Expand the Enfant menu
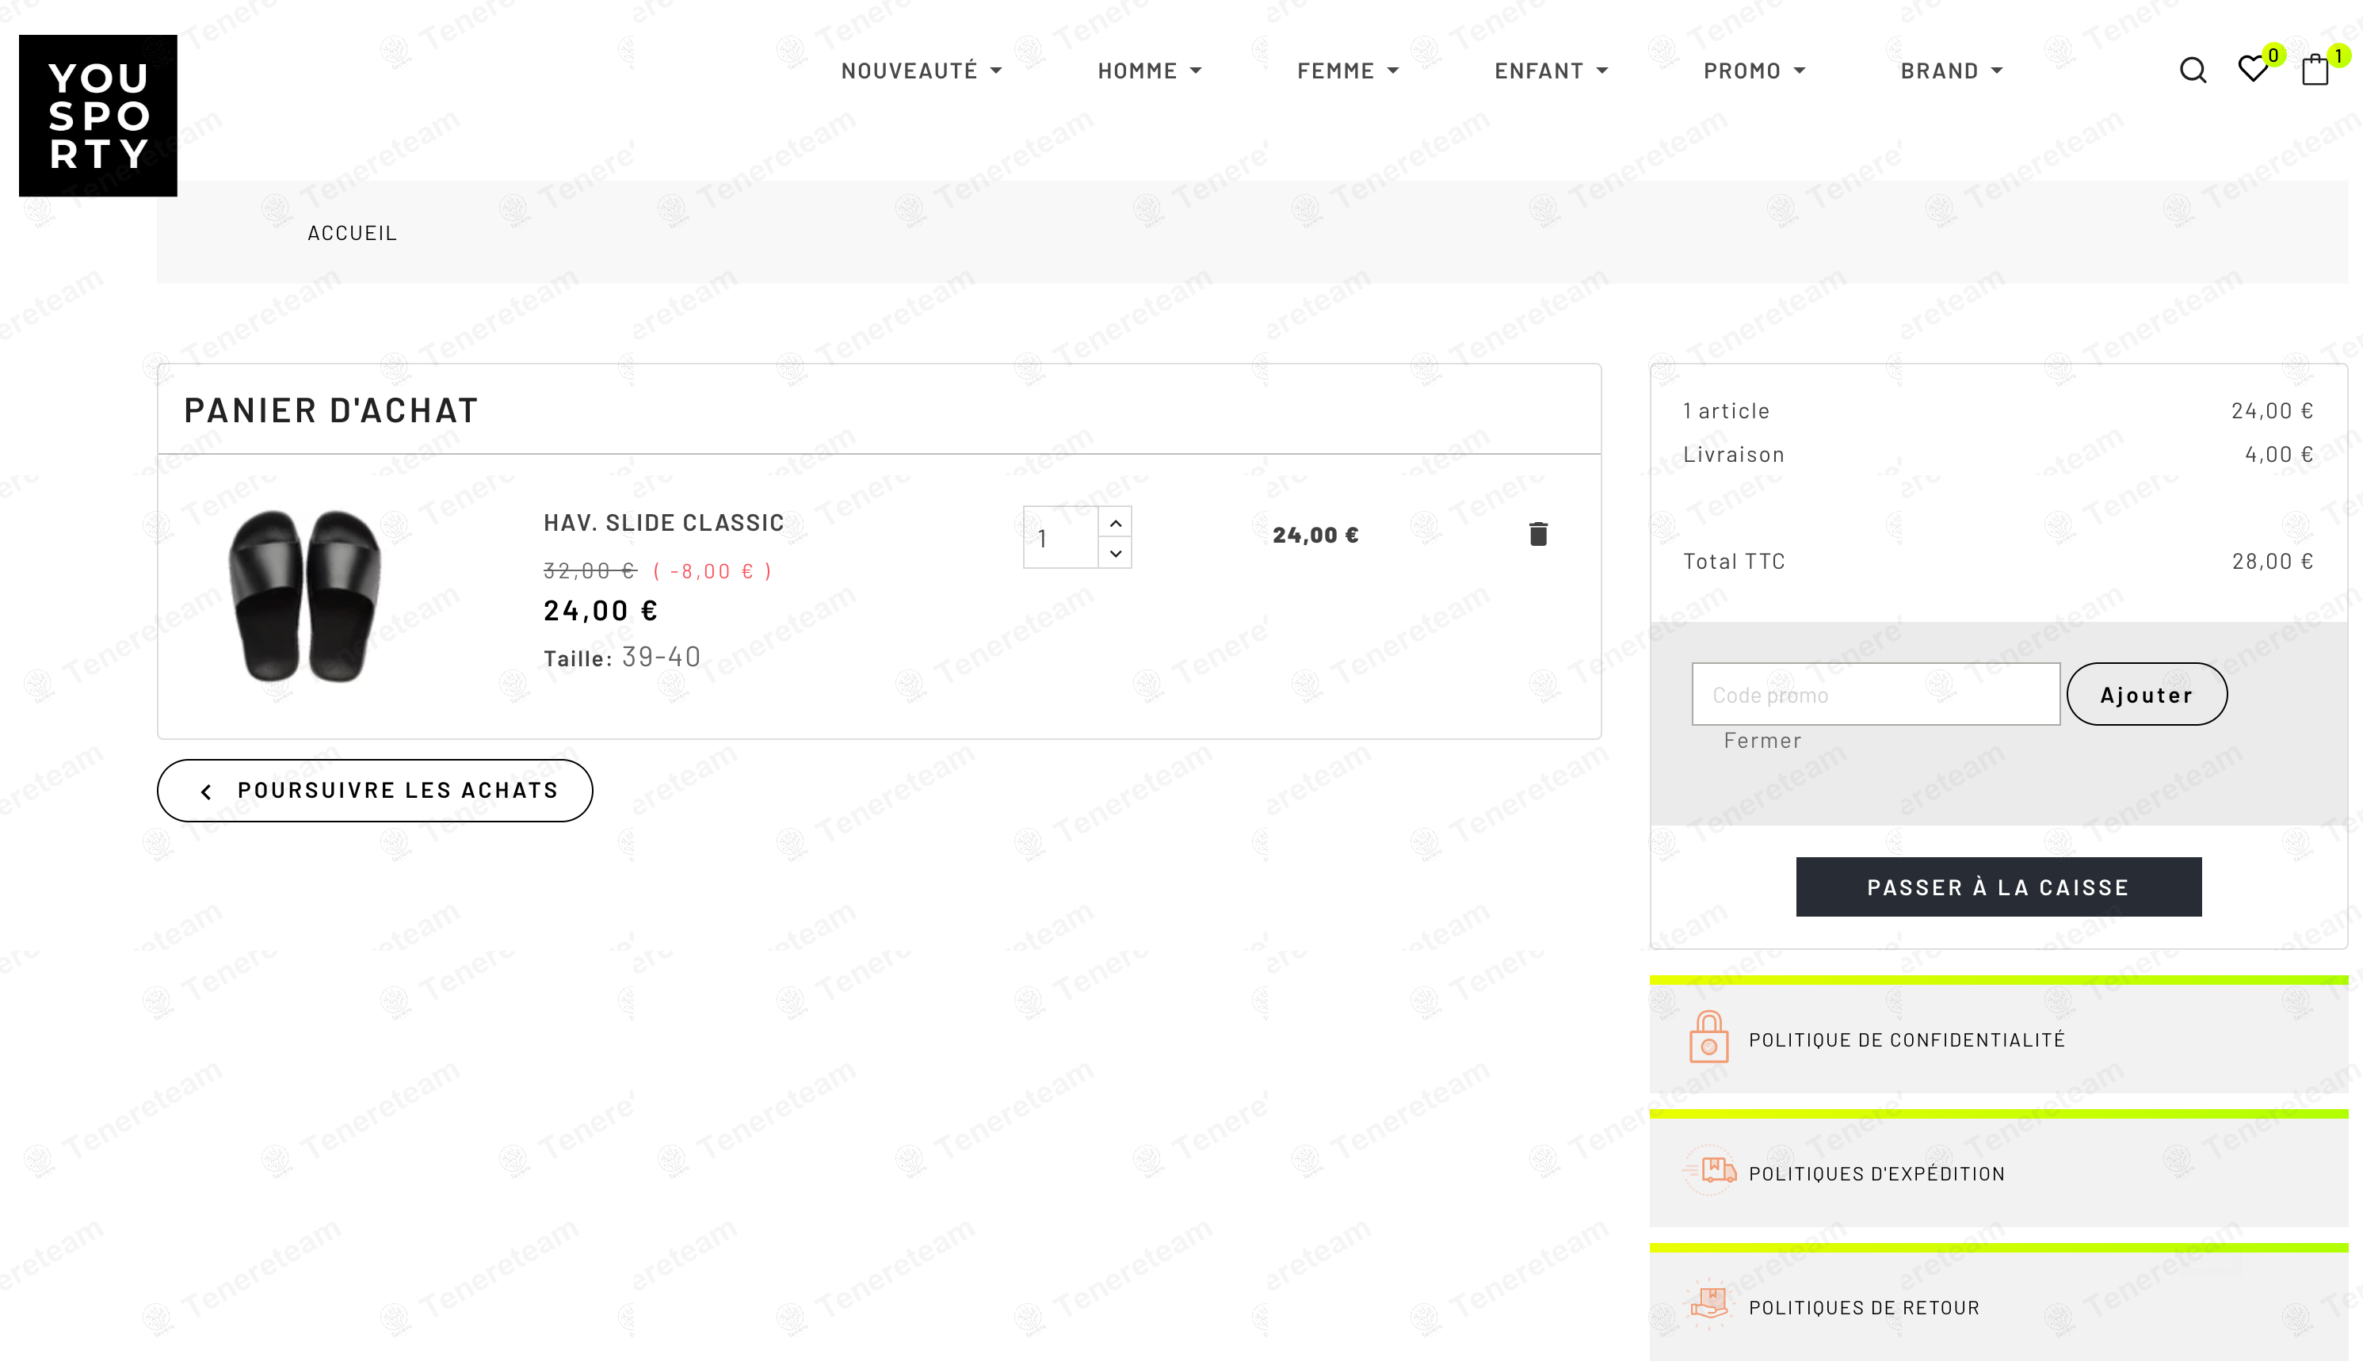This screenshot has height=1369, width=2363. [1551, 71]
